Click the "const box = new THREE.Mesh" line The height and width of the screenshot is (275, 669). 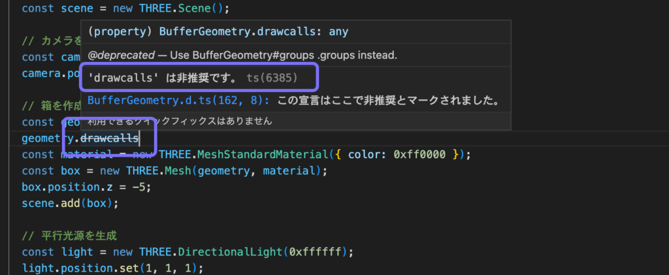pyautogui.click(x=174, y=170)
